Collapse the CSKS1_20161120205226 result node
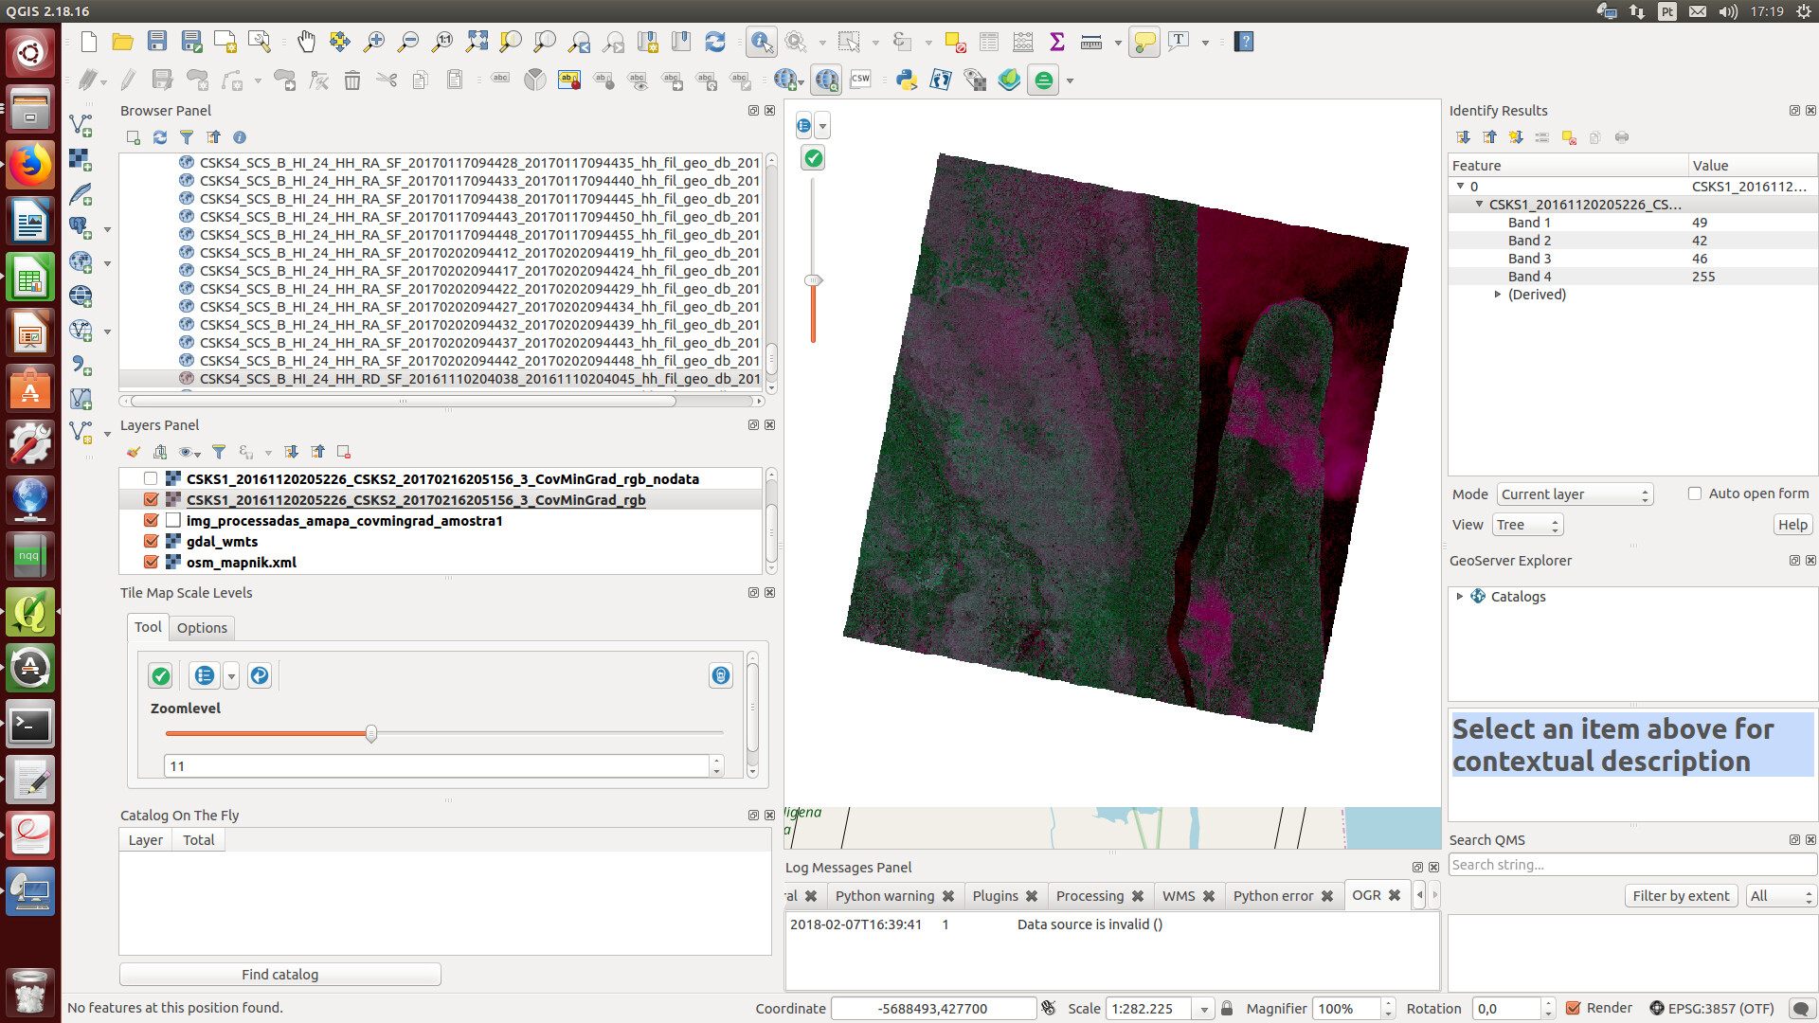The image size is (1819, 1023). coord(1479,205)
